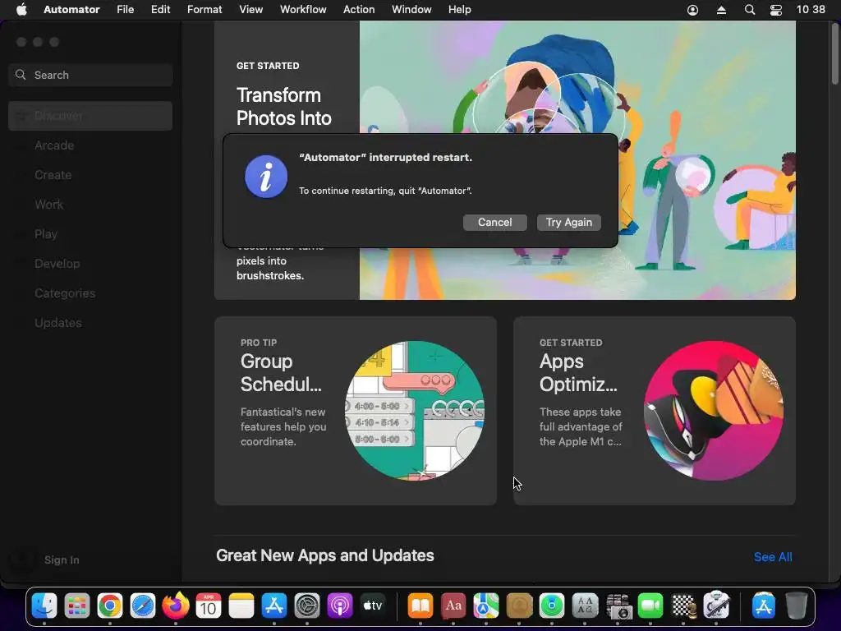Click the App Store vertical scrollbar
Viewport: 841px width, 631px height.
pos(835,53)
